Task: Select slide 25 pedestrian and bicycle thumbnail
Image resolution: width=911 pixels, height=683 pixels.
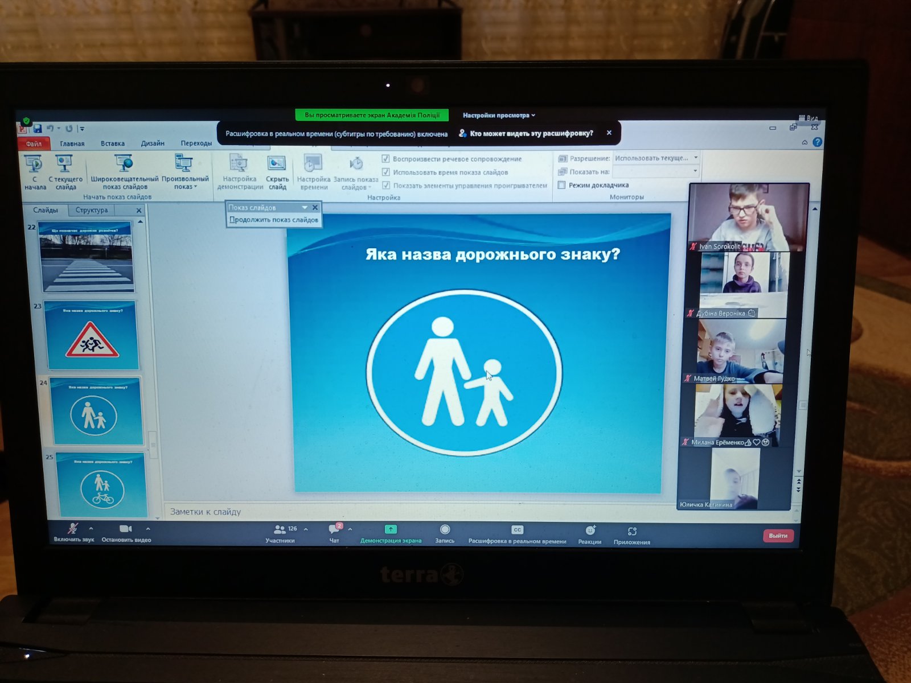Action: [101, 484]
